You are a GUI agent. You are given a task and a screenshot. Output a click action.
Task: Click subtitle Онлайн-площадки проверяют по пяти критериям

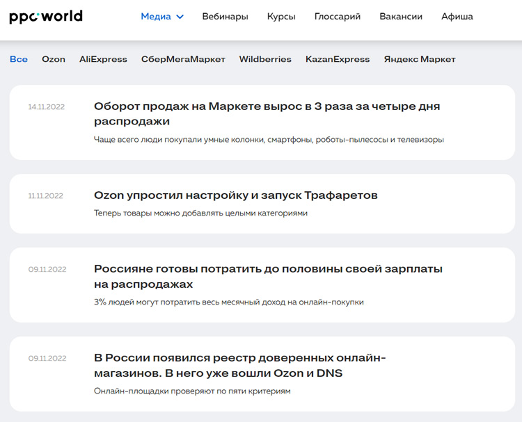(192, 391)
